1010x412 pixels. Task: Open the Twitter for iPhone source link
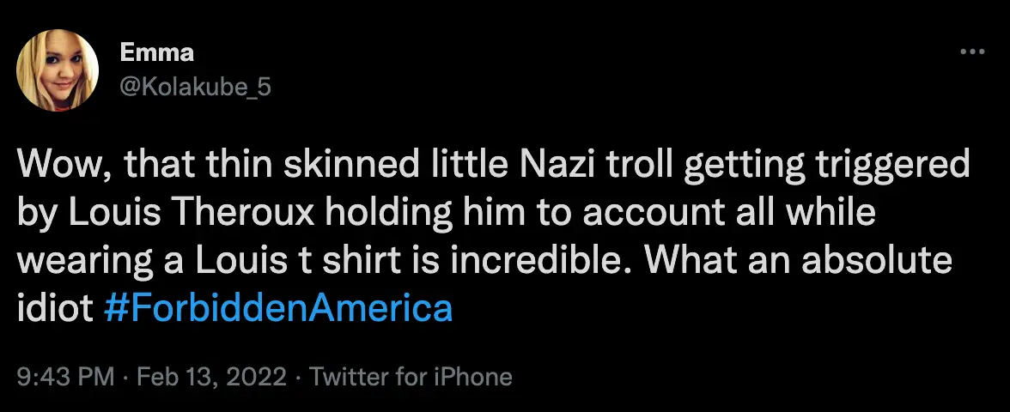tap(411, 376)
